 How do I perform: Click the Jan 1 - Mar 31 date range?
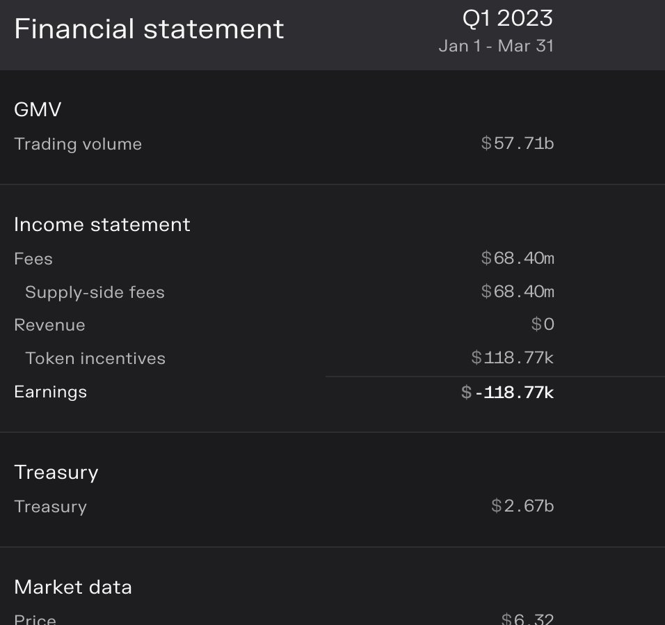[496, 46]
